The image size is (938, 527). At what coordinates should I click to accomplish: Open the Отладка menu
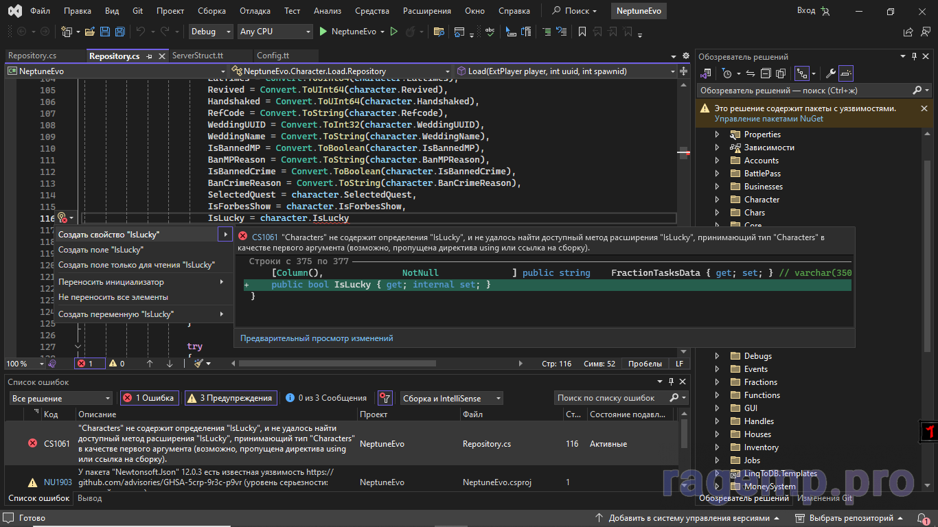255,11
